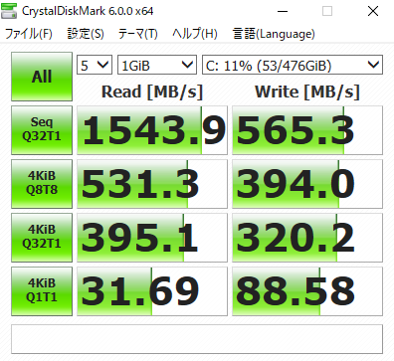This screenshot has width=394, height=361.
Task: Open the ヘルプ(H) menu
Action: (x=195, y=34)
